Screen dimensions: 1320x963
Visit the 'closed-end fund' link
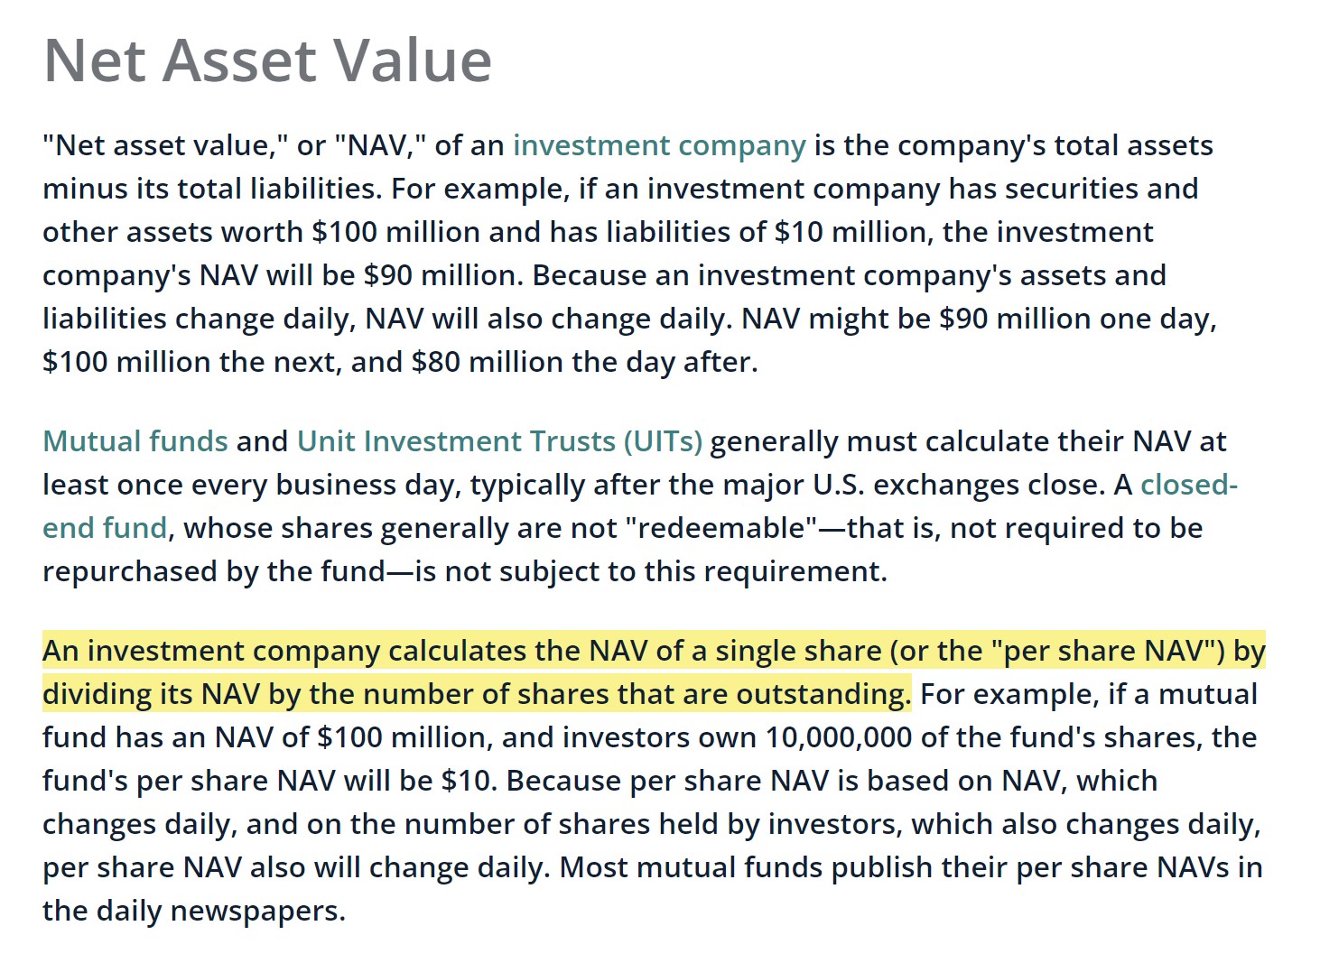(1188, 485)
